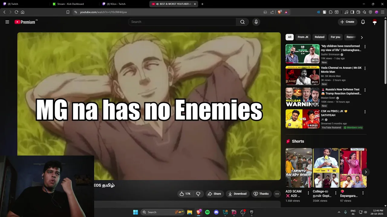This screenshot has height=217, width=387.
Task: Open options for Vada Chennai vs Arasan video
Action: 365,68
